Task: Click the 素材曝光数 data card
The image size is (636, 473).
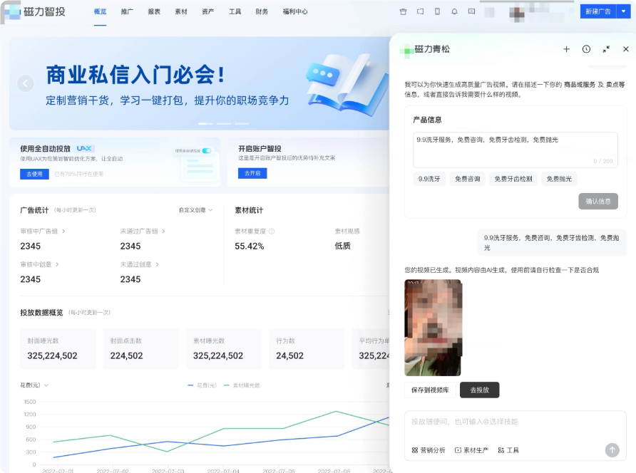Action: 224,348
